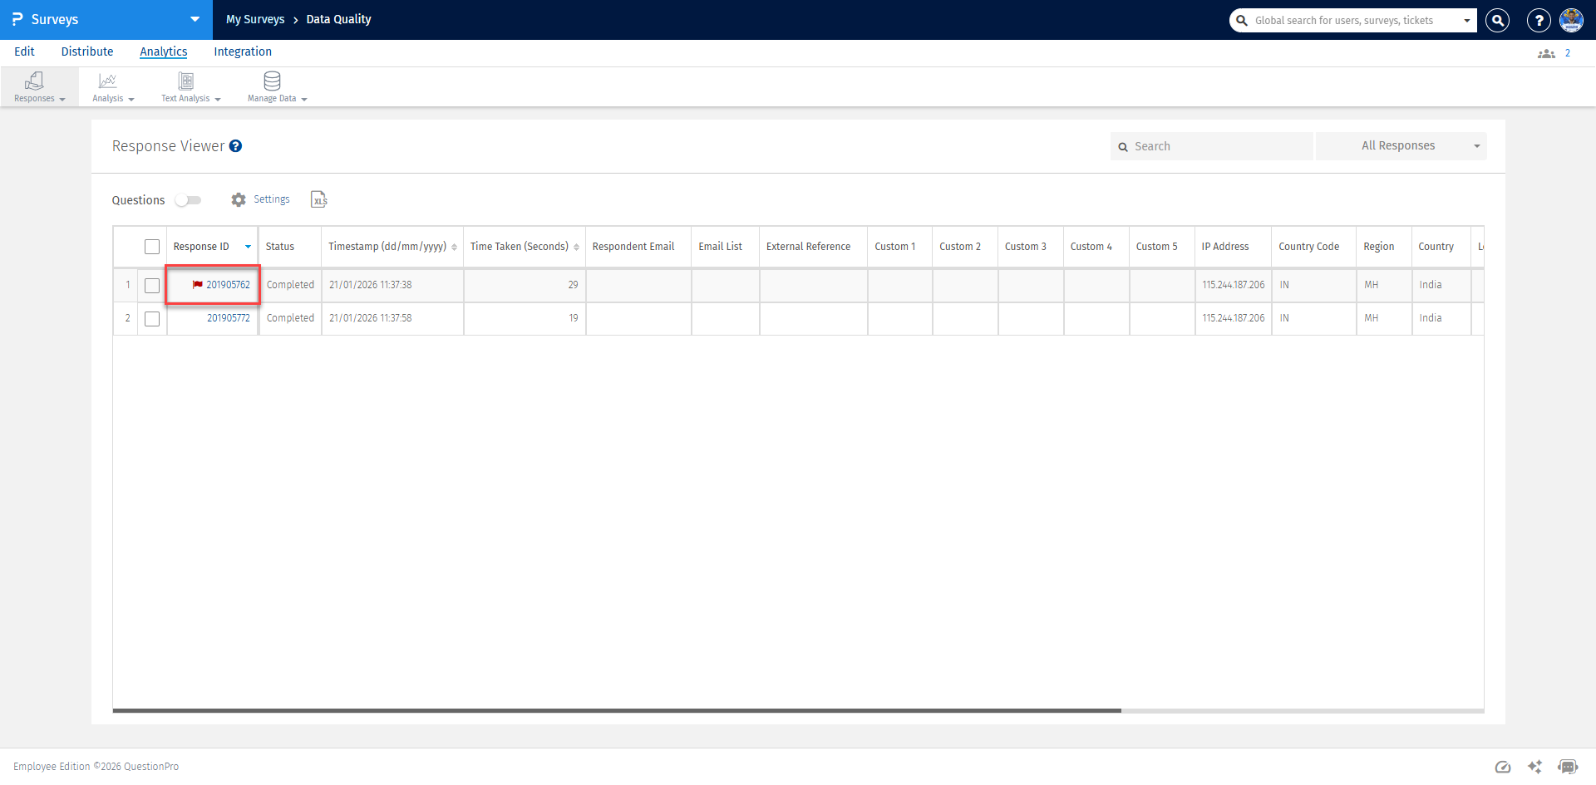This screenshot has height=785, width=1596.
Task: Expand the Surveys product switcher dropdown
Action: click(194, 19)
